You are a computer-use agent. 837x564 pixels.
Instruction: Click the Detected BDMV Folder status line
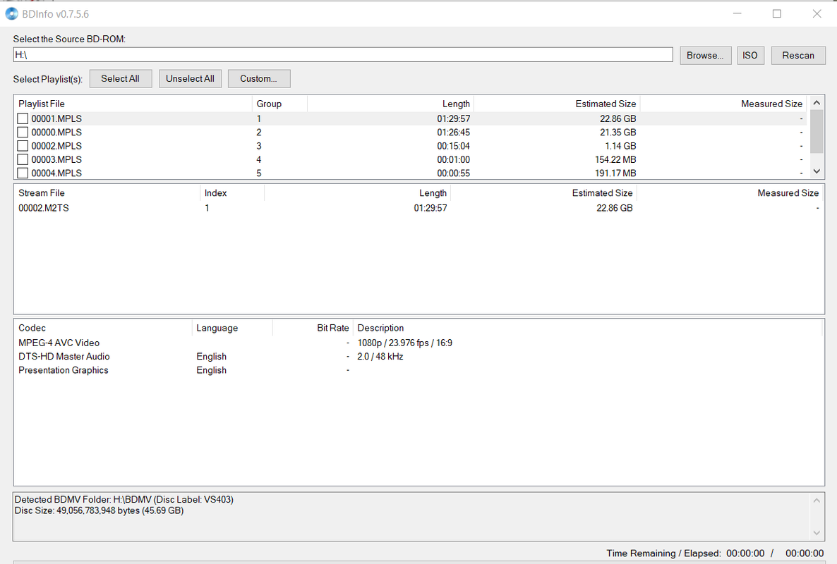pos(124,500)
